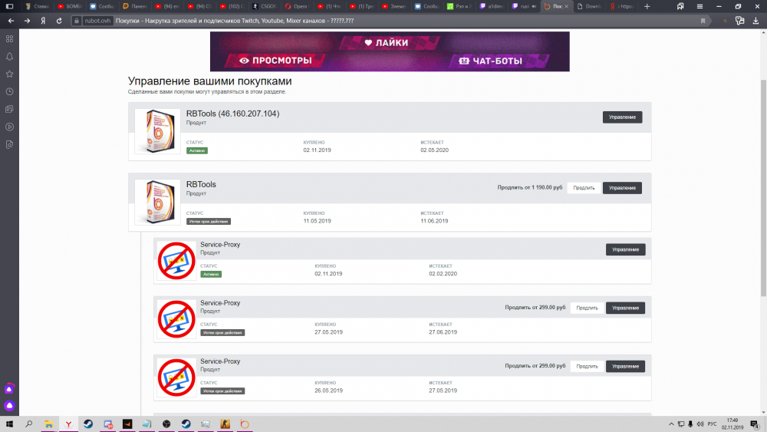The height and width of the screenshot is (432, 767).
Task: Switch to the Opera browser tab
Action: click(300, 6)
